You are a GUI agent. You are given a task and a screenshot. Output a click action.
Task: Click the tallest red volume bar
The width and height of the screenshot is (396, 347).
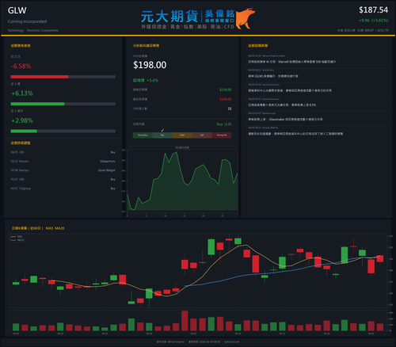point(185,321)
